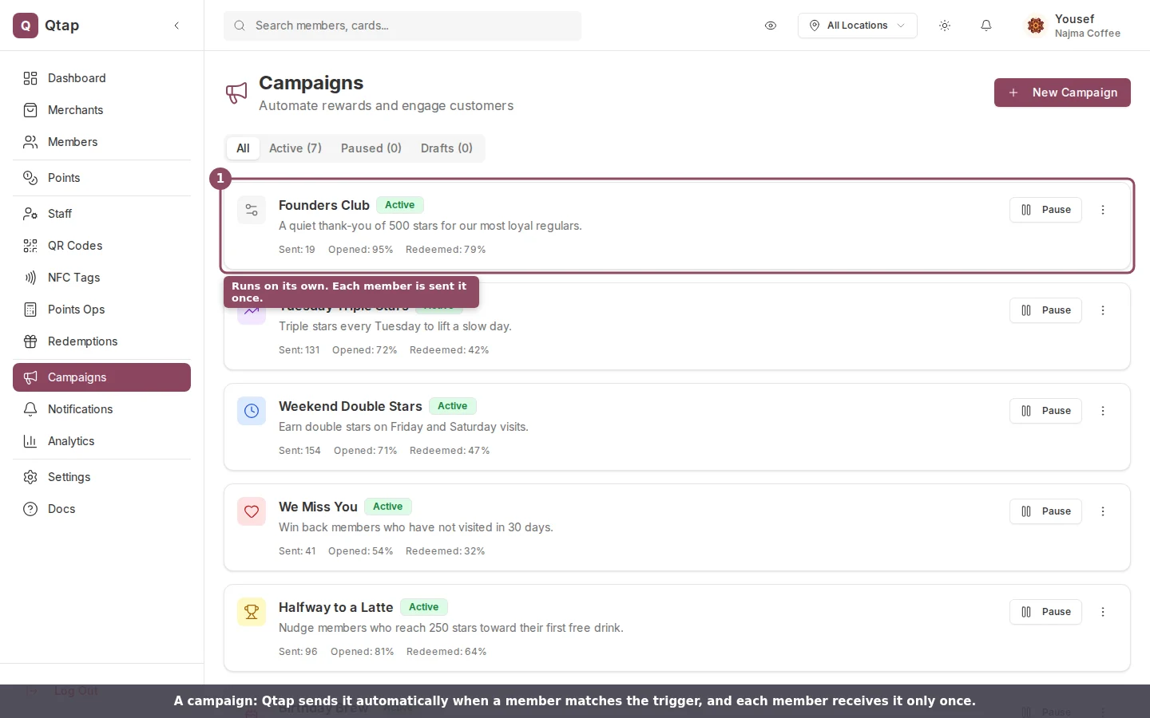Image resolution: width=1150 pixels, height=718 pixels.
Task: Switch to Drafts (0) tab
Action: [x=446, y=148]
